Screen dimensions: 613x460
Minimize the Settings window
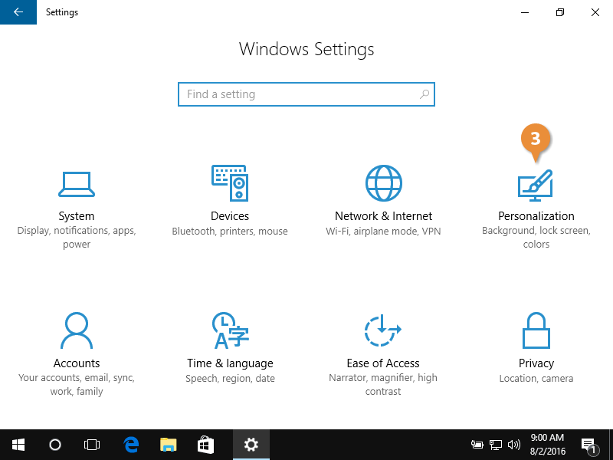coord(525,12)
